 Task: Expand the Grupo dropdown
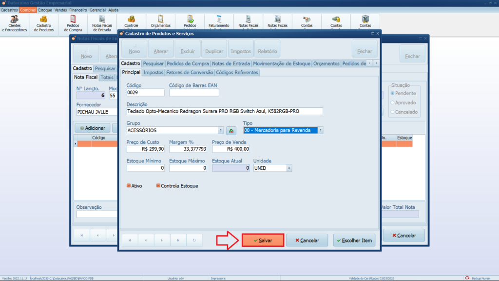click(x=221, y=130)
